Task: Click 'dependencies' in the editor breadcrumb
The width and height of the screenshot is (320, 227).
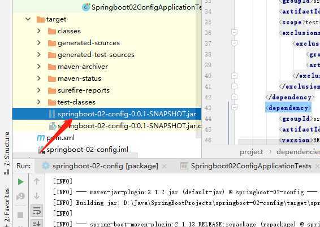Action: [x=298, y=152]
